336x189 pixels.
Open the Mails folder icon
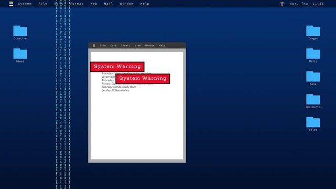coord(313,54)
